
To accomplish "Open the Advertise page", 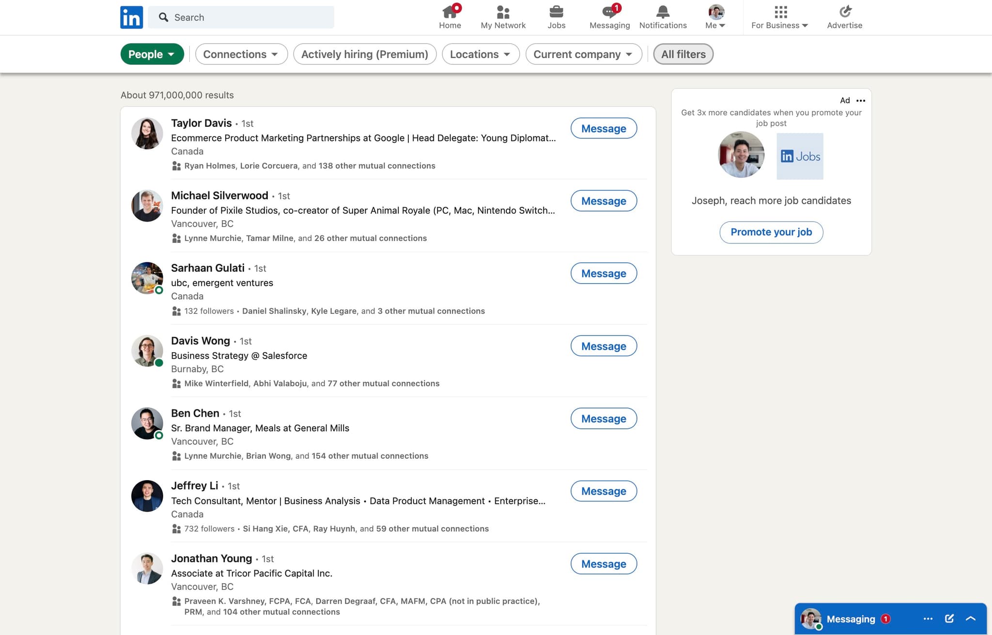I will point(844,15).
